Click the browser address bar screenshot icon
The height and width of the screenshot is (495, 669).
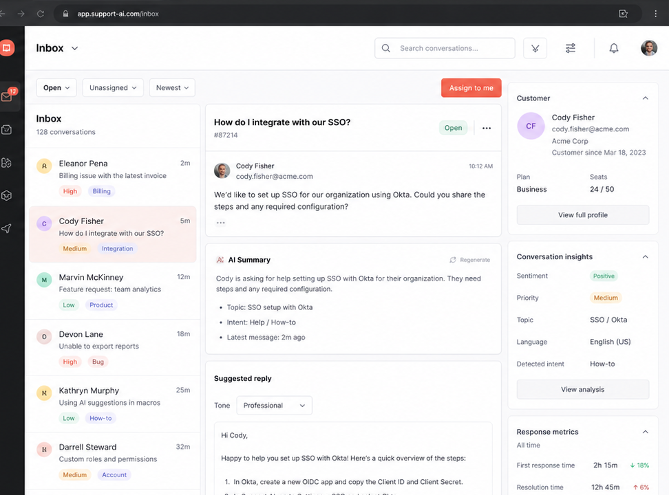coord(623,14)
